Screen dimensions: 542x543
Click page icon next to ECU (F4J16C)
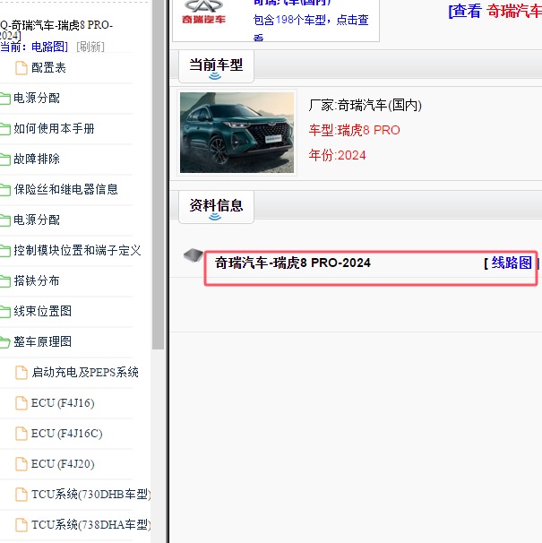pyautogui.click(x=22, y=434)
